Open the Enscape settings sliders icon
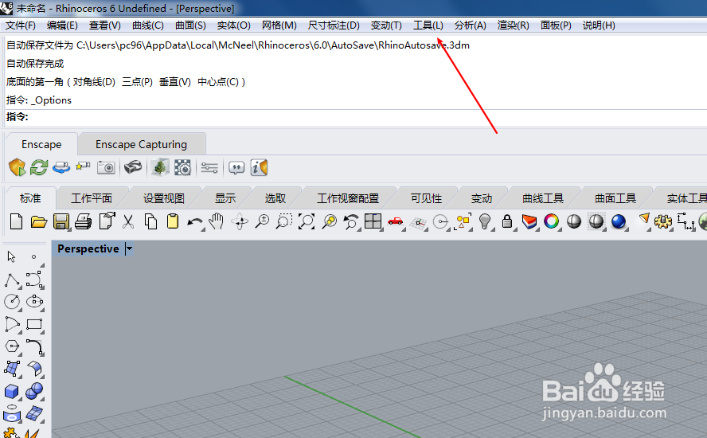Screen dimensions: 707x438 pos(209,168)
